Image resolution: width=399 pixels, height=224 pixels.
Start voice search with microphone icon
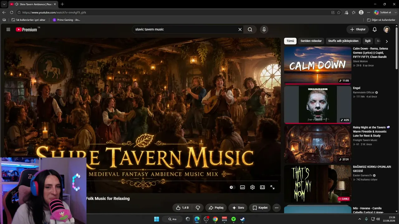(264, 30)
